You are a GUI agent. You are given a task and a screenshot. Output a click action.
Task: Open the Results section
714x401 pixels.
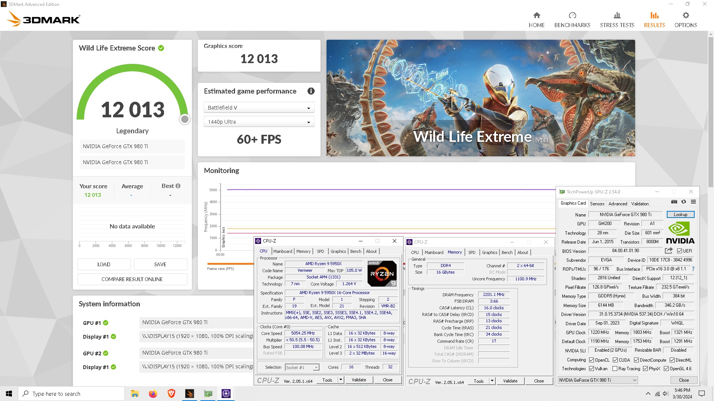click(654, 20)
